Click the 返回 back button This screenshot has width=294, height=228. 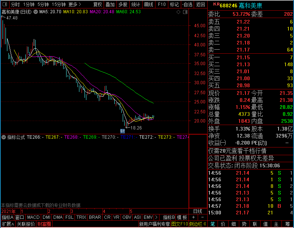coord(200,4)
